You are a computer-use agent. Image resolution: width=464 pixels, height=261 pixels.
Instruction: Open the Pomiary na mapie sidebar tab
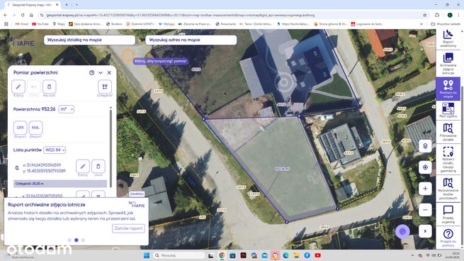pyautogui.click(x=448, y=89)
